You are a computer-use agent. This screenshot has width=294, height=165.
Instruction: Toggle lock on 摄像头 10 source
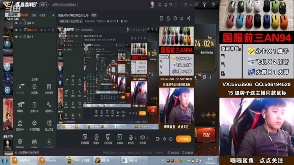[x=20, y=30]
